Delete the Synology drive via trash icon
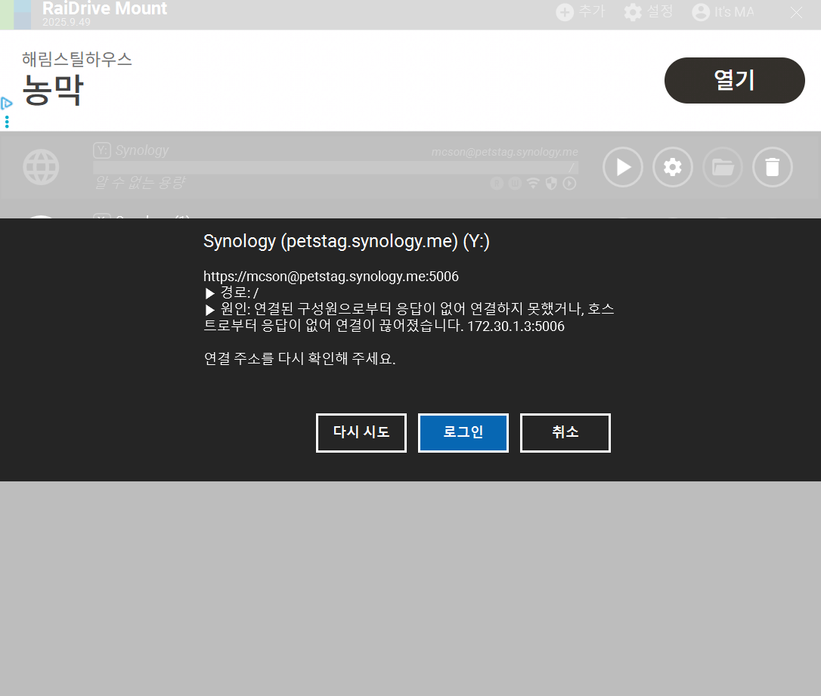The height and width of the screenshot is (696, 821). click(x=773, y=167)
